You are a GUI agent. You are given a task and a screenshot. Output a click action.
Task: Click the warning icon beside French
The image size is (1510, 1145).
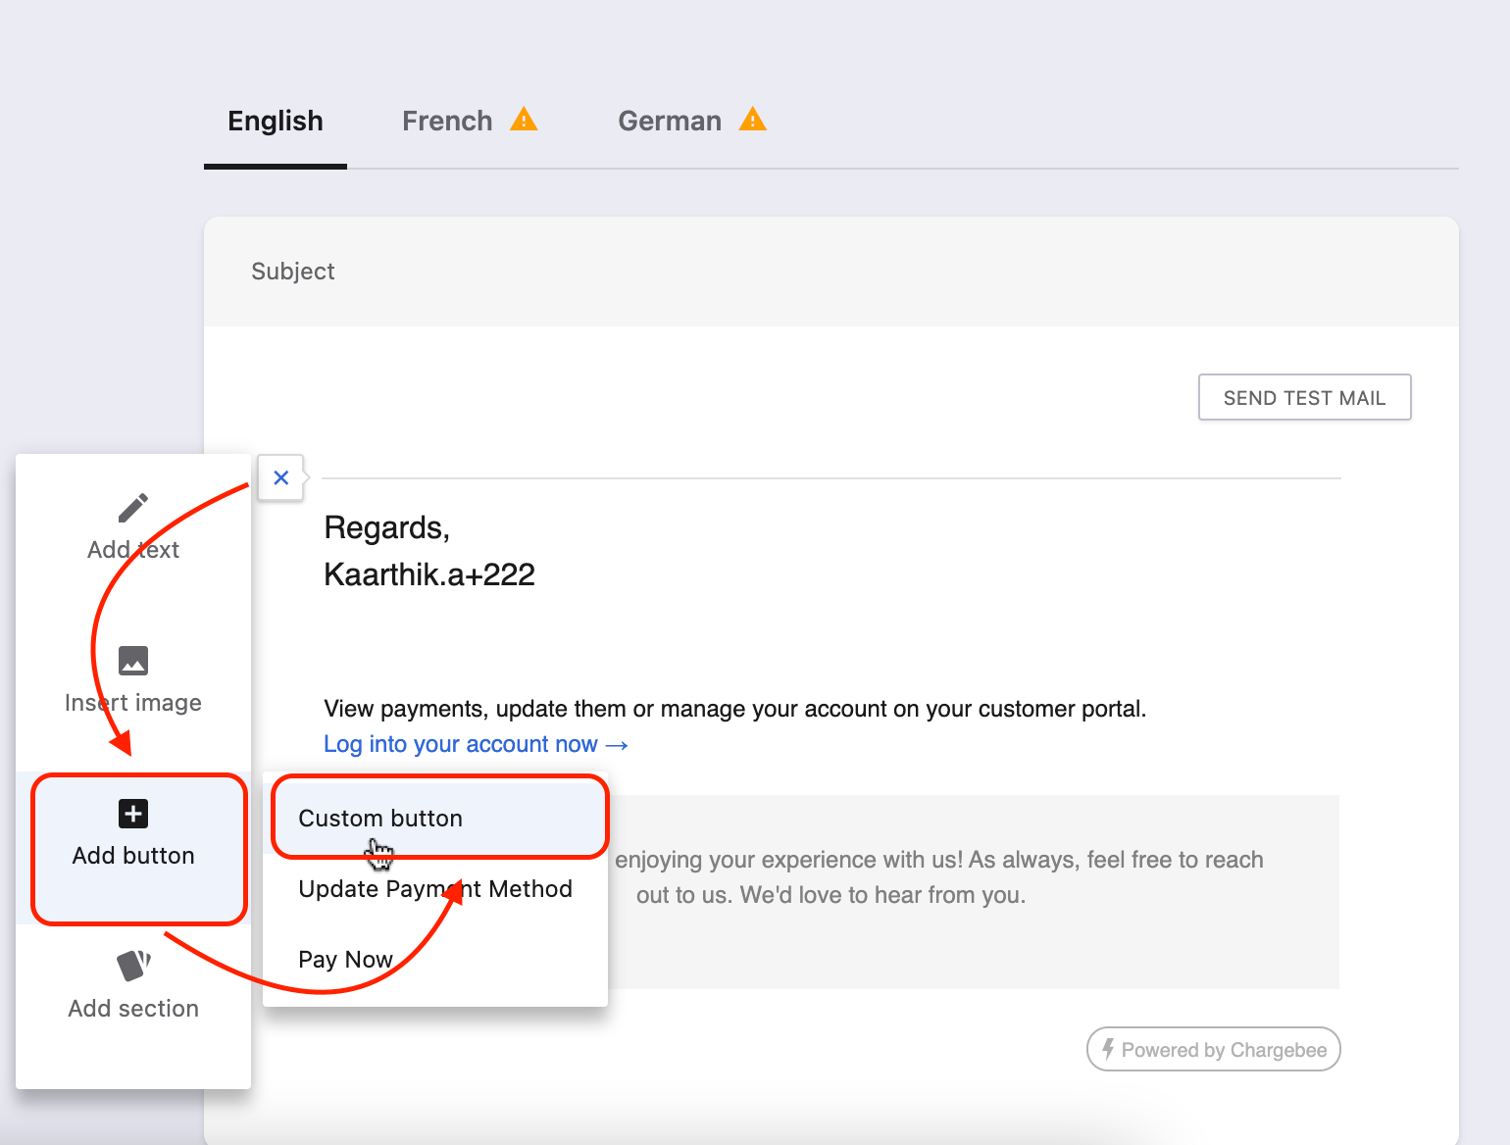coord(524,120)
